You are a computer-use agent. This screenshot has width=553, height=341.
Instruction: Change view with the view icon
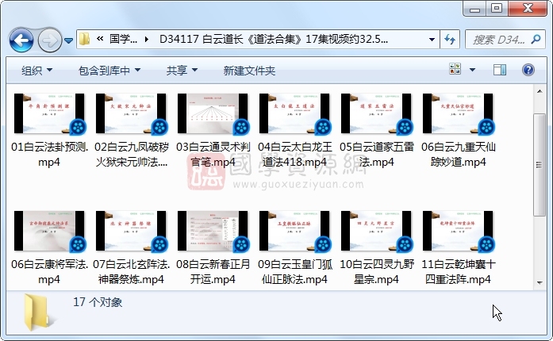point(455,69)
